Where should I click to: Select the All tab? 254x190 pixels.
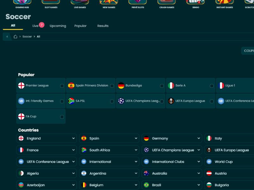[13, 26]
